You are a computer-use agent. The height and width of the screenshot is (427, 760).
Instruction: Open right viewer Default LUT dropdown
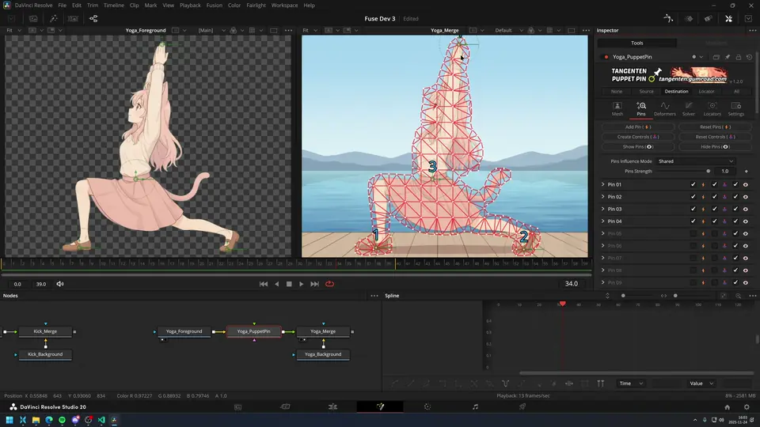(x=508, y=31)
